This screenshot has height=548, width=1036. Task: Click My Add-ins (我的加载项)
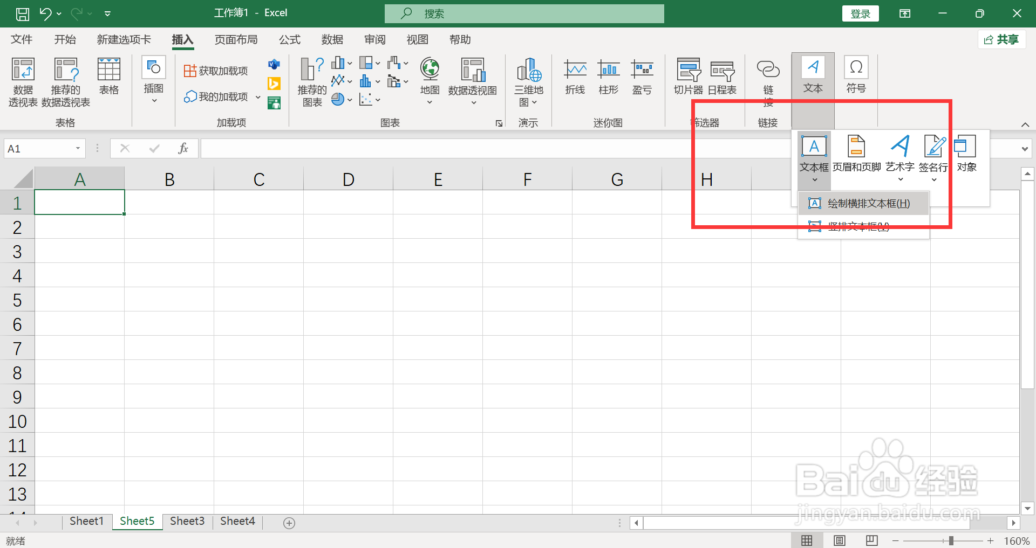(x=216, y=96)
